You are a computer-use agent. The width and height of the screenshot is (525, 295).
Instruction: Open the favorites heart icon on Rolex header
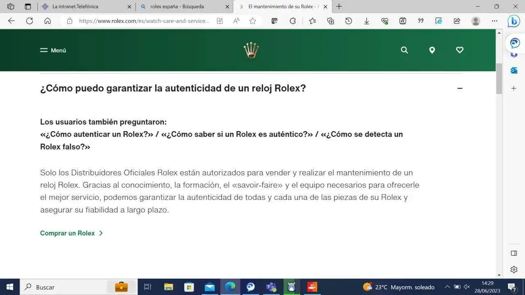pyautogui.click(x=460, y=50)
